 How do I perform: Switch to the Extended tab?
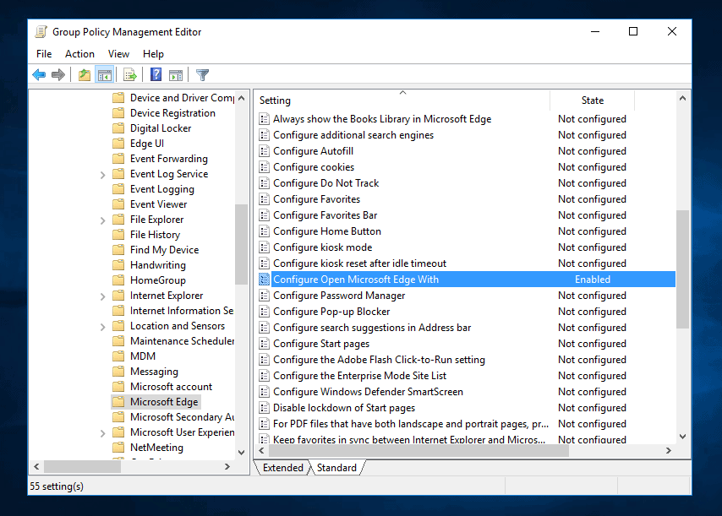coord(282,467)
